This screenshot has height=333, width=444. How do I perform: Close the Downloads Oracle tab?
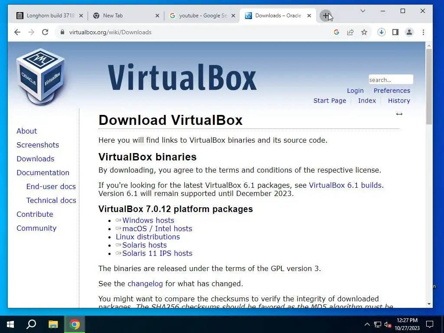(x=309, y=16)
